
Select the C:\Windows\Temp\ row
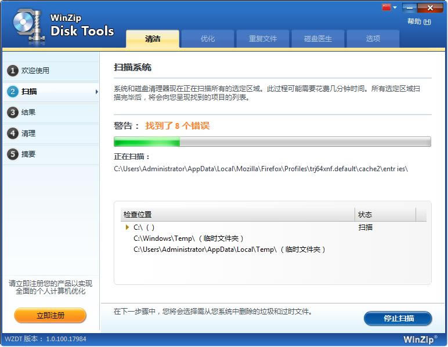(273, 238)
